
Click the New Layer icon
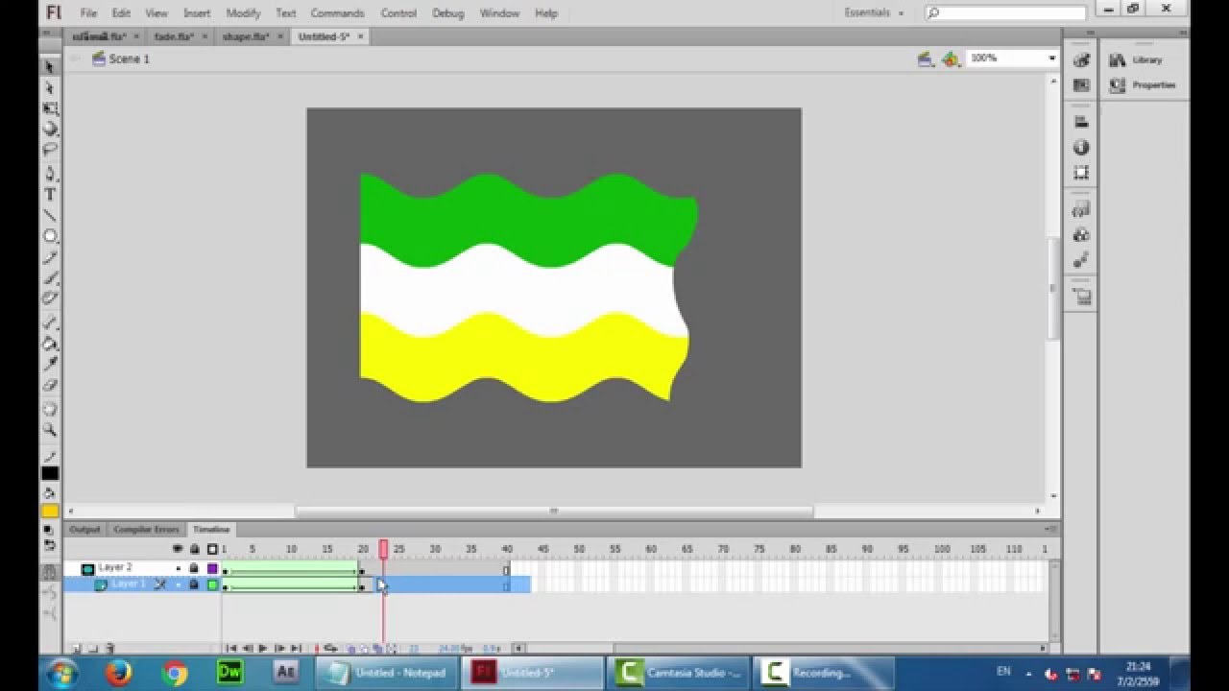77,649
